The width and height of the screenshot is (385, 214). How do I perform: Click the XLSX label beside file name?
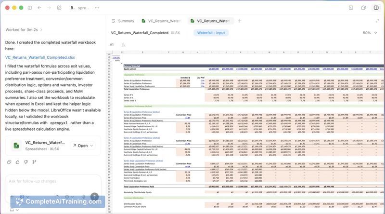pyautogui.click(x=175, y=33)
